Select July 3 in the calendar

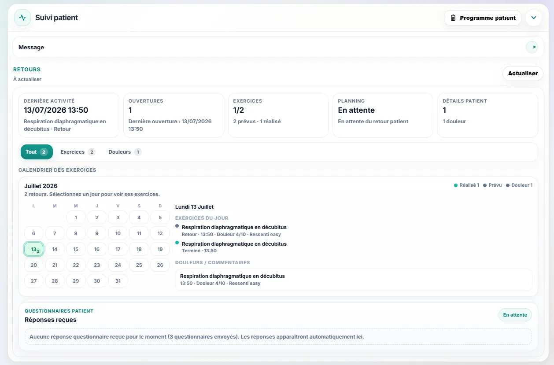[118, 218]
